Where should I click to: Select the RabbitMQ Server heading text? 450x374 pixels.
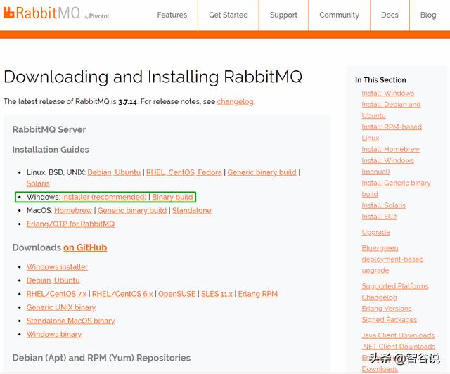point(49,130)
